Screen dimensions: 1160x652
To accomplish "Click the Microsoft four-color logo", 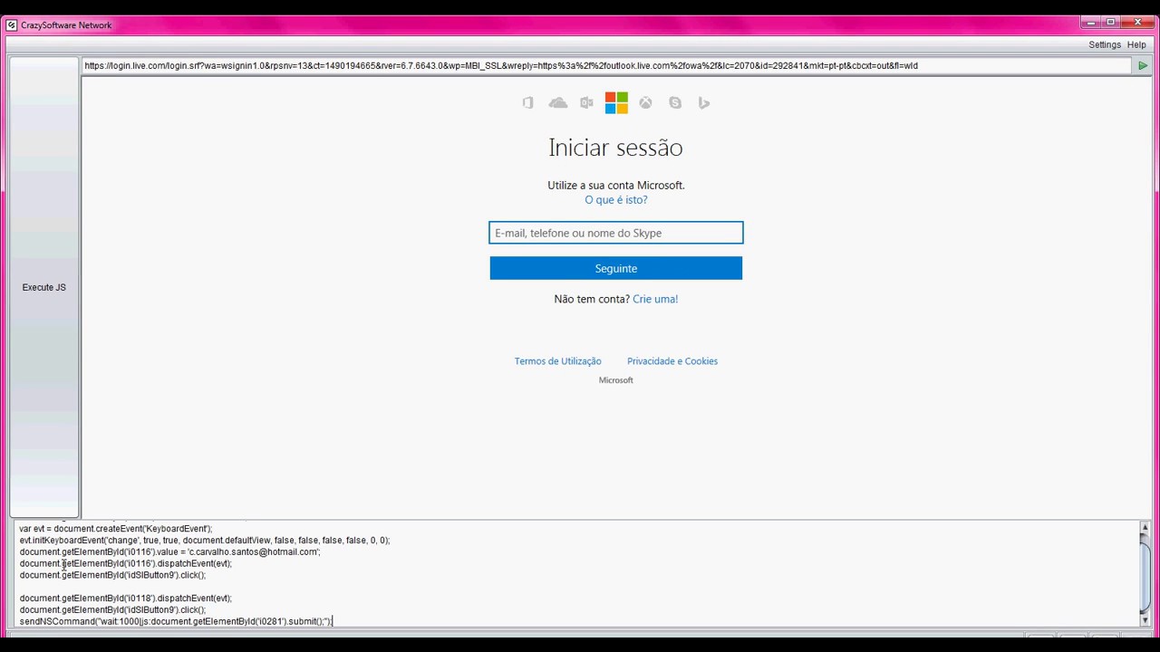I will tap(616, 103).
